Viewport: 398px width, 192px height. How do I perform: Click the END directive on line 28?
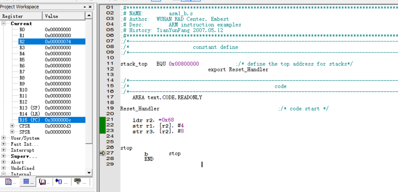149,159
